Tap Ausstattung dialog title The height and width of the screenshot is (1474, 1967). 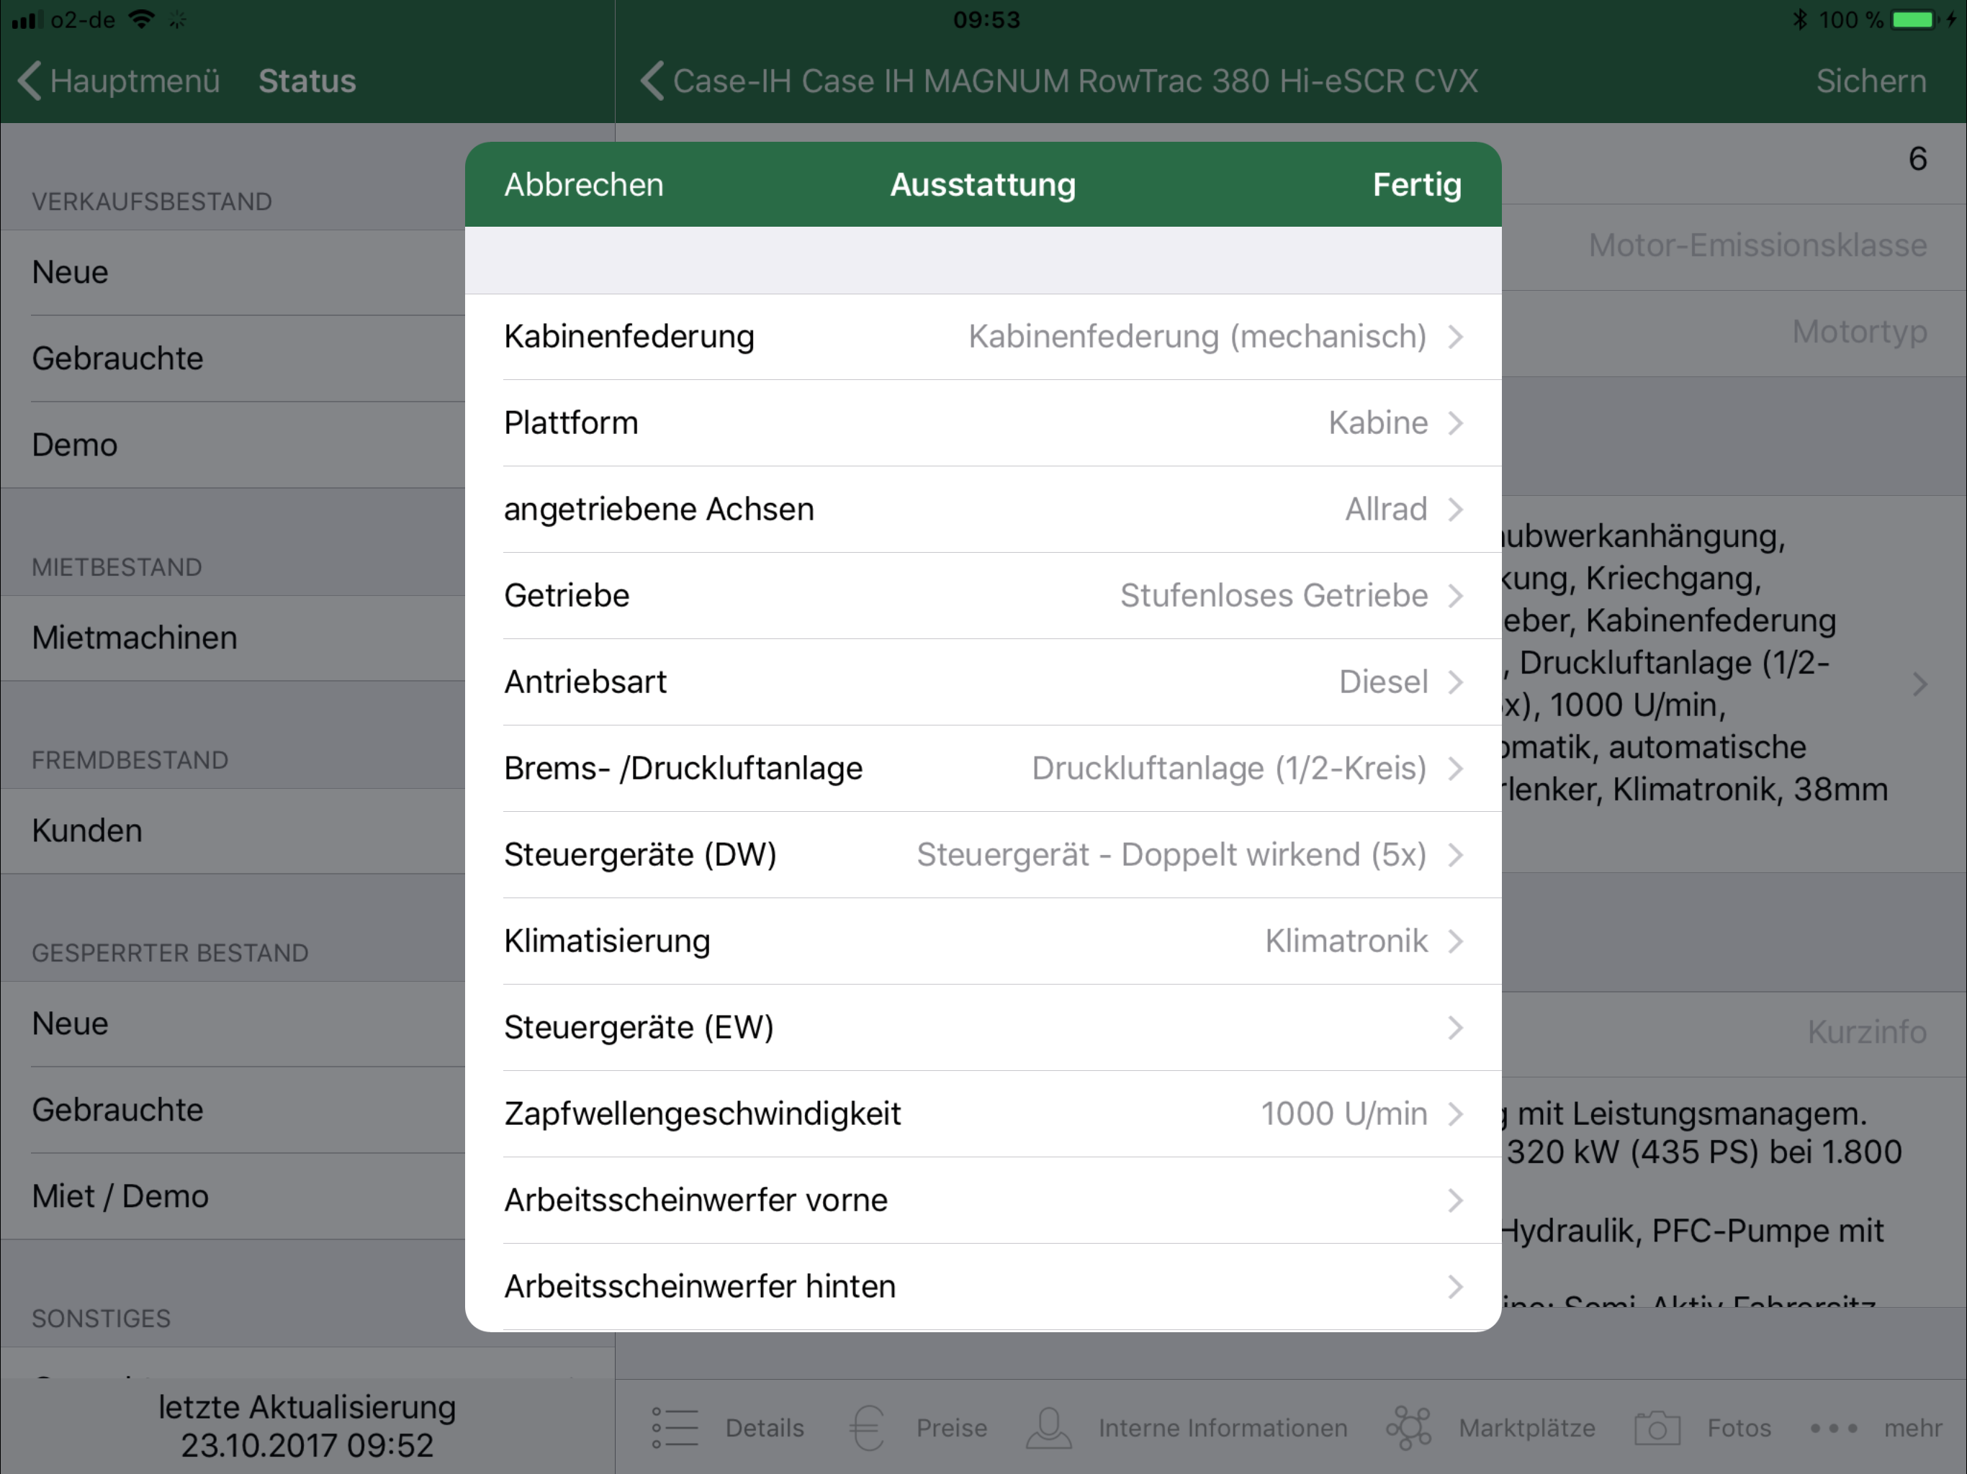(983, 185)
